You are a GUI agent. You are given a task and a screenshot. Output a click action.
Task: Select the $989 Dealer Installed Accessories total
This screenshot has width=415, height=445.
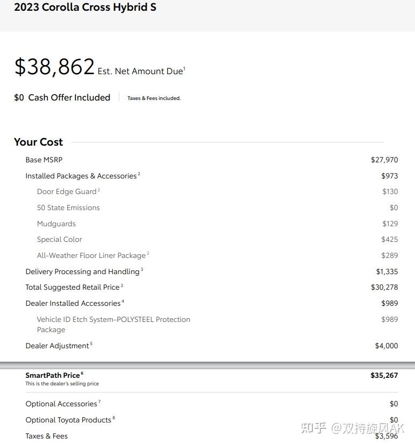click(x=389, y=303)
